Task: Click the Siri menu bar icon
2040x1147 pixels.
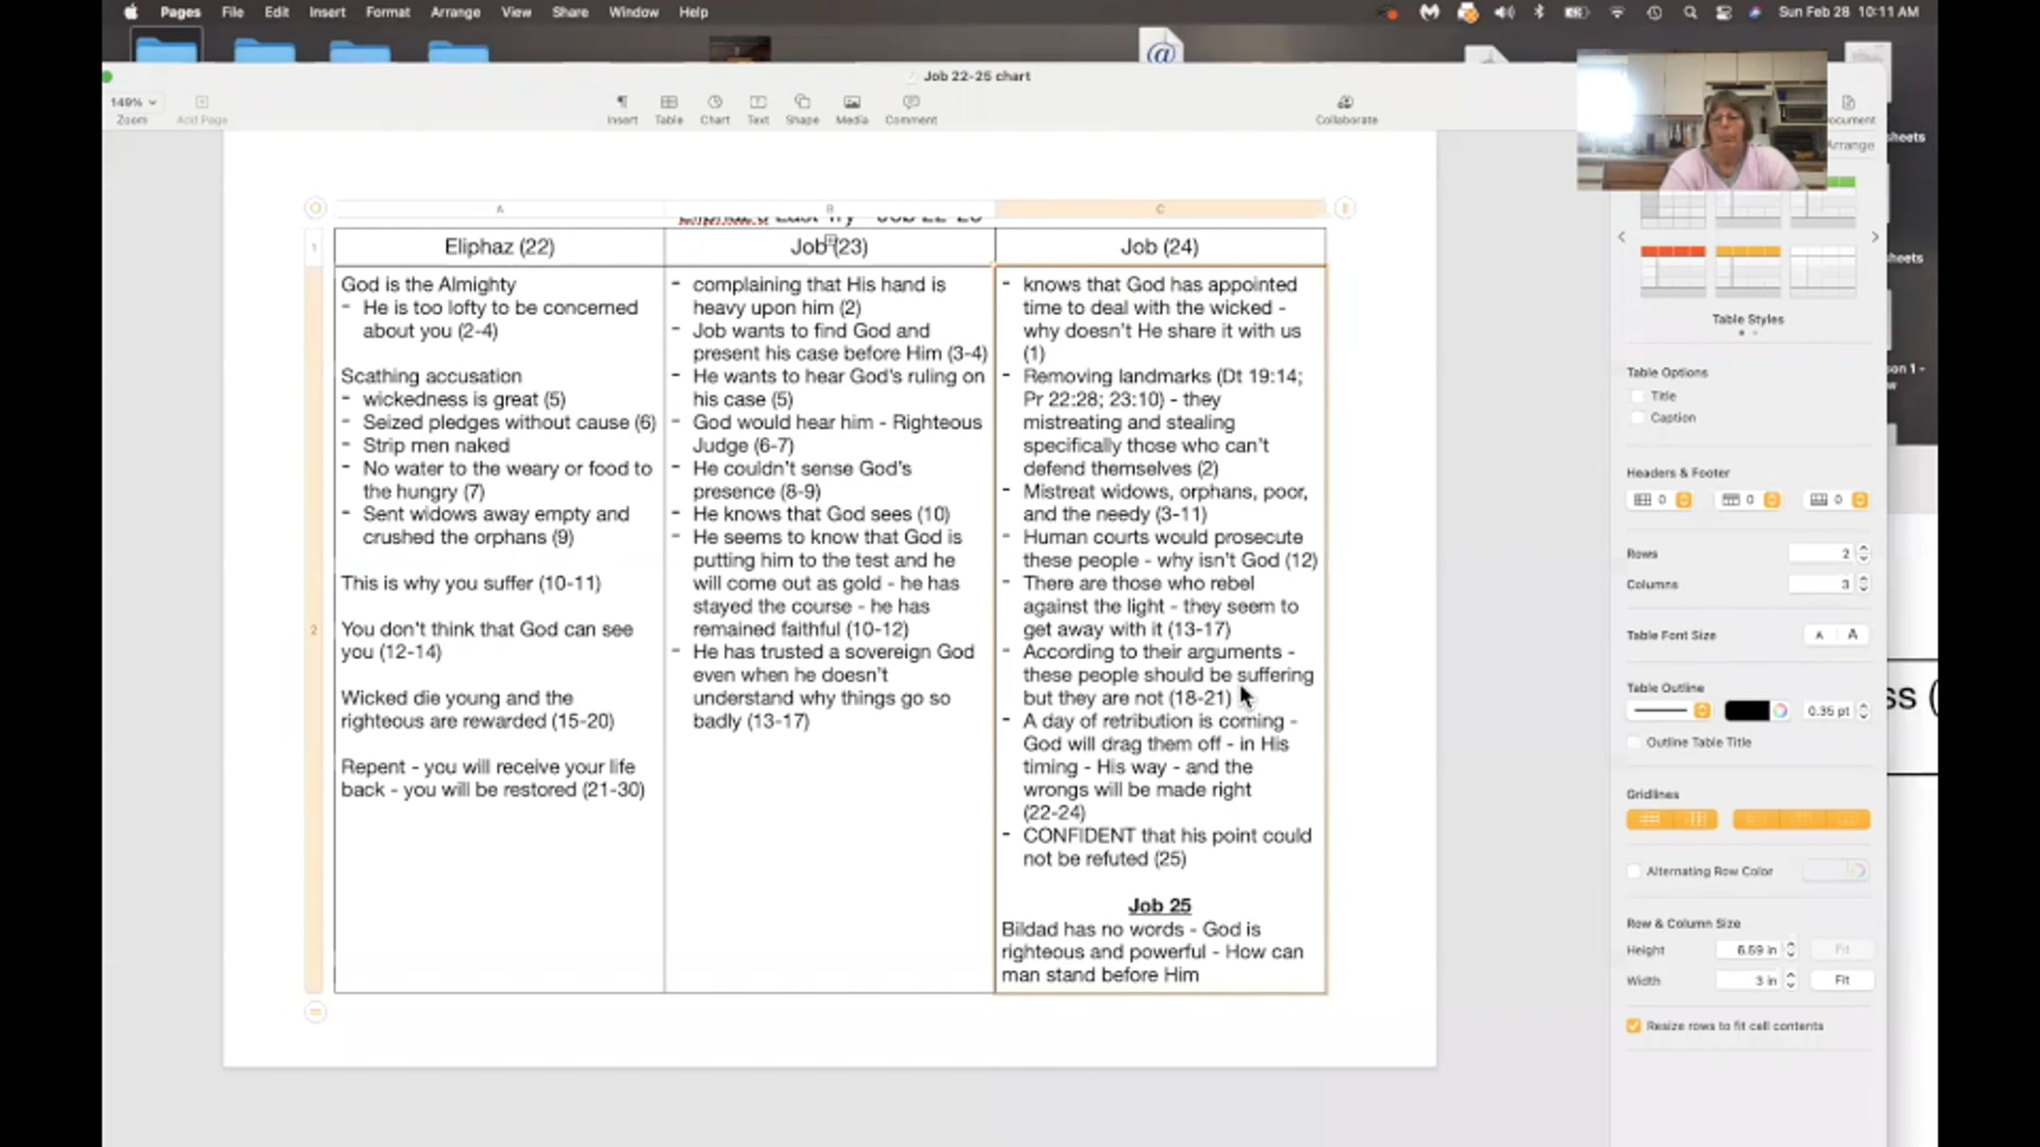Action: pyautogui.click(x=1755, y=12)
